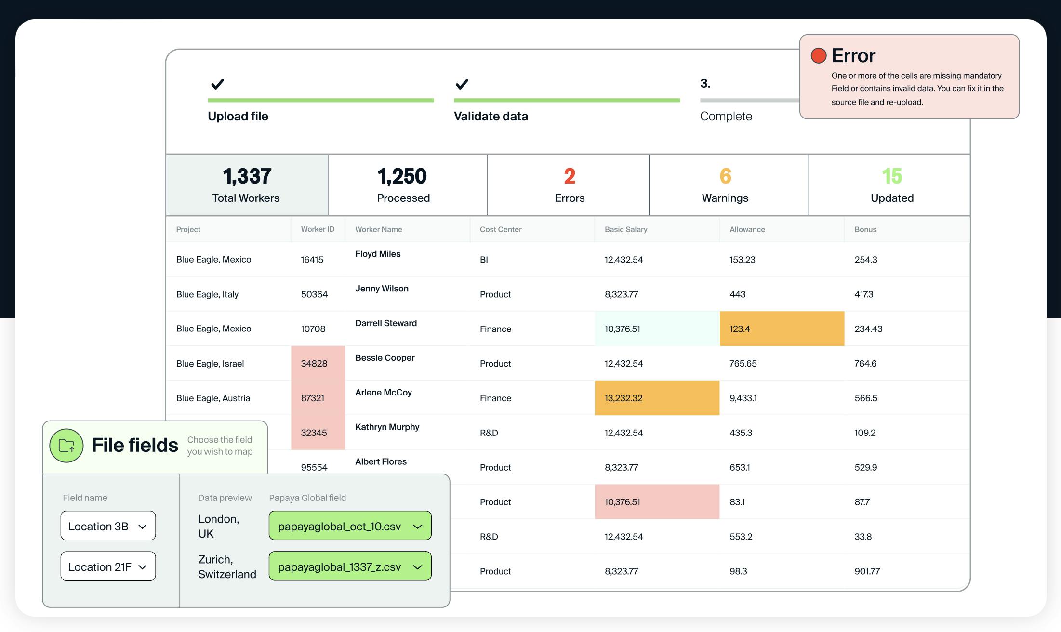1061x632 pixels.
Task: Open the Location 3B field dropdown
Action: coord(108,526)
